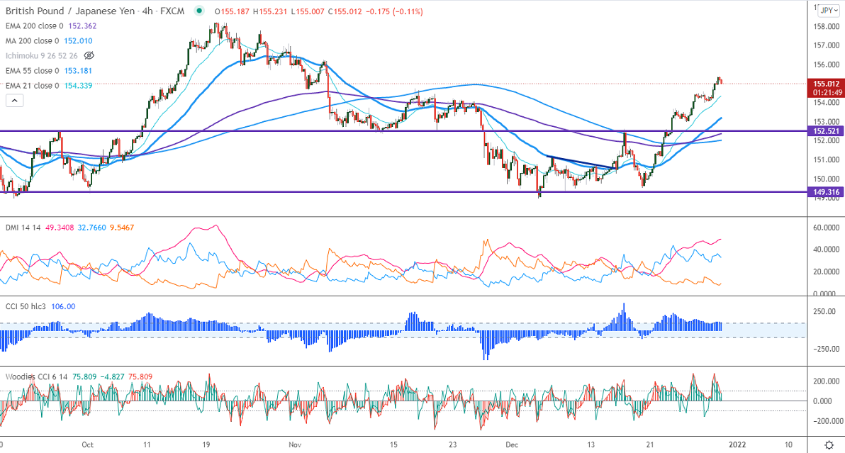The width and height of the screenshot is (845, 453).
Task: Click the EMA 200 value 152.362
Action: click(x=82, y=26)
